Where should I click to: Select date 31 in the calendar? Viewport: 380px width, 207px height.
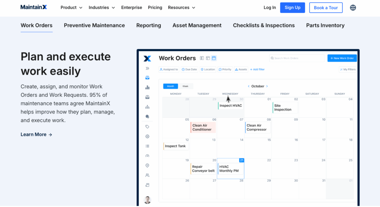(x=324, y=180)
